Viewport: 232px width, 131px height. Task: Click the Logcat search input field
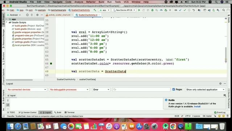click(141, 90)
